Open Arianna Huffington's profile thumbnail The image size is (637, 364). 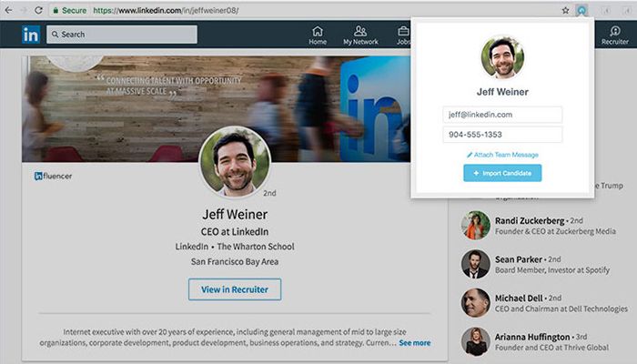(476, 341)
